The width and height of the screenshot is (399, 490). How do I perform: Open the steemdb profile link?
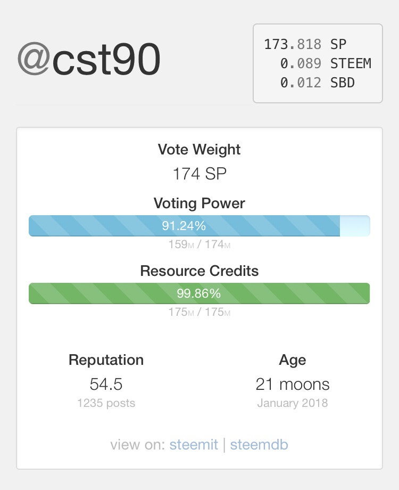click(x=259, y=445)
